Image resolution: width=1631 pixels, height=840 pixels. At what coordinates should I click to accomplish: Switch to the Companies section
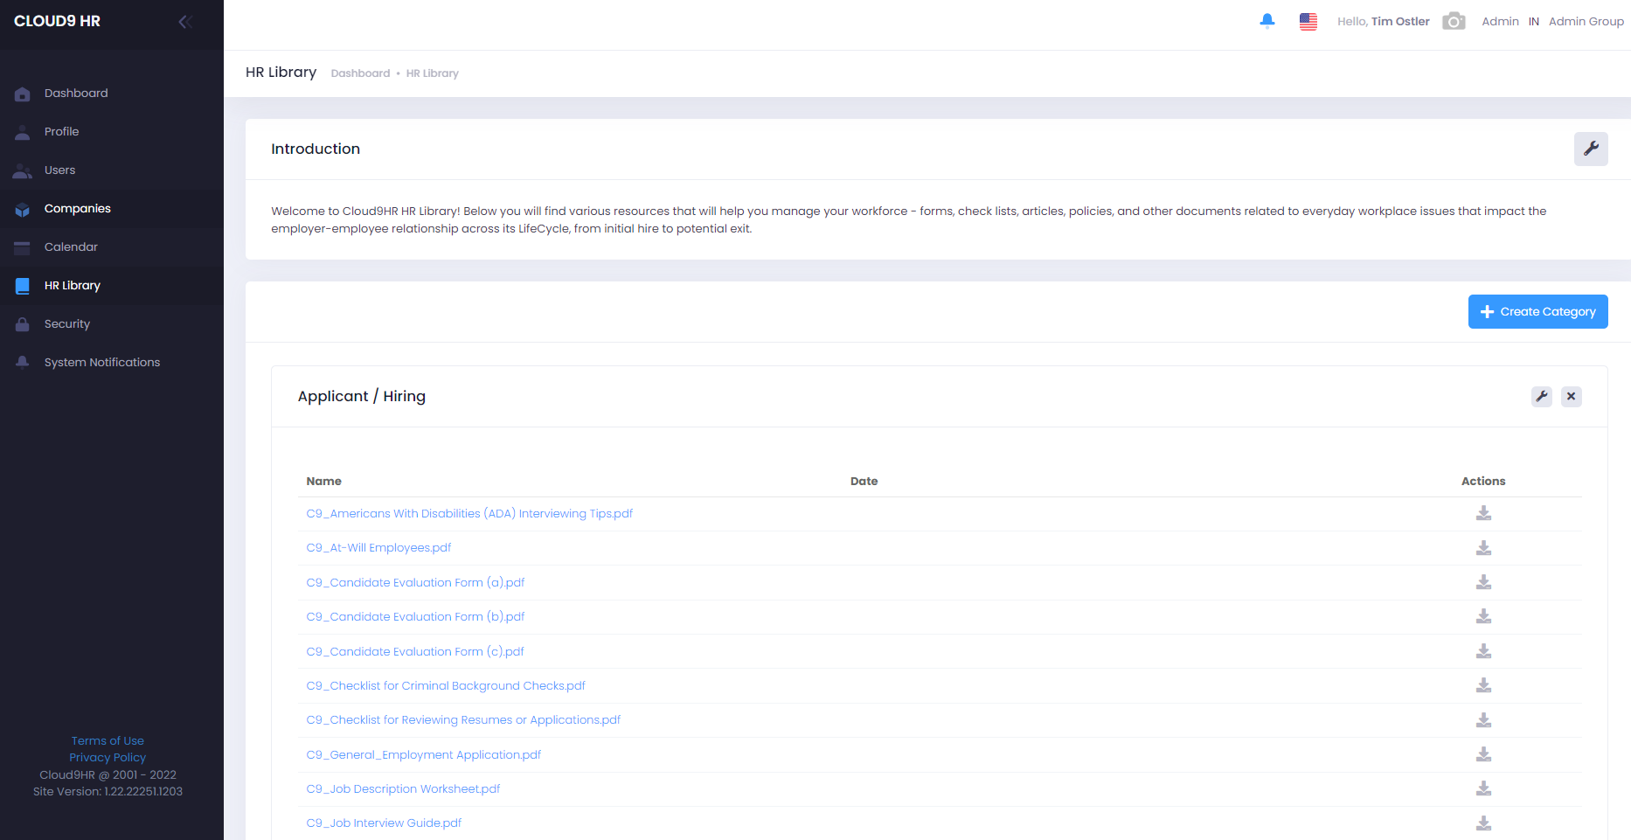click(x=77, y=208)
